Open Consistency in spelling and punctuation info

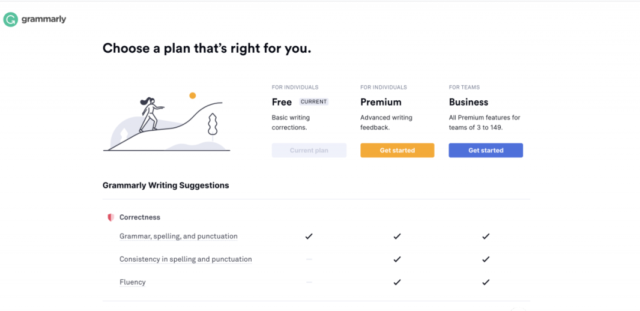tap(186, 259)
